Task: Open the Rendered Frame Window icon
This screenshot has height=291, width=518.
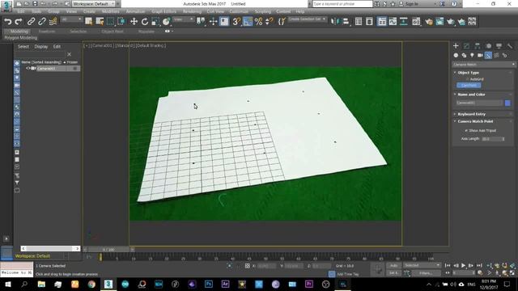Action: click(439, 22)
